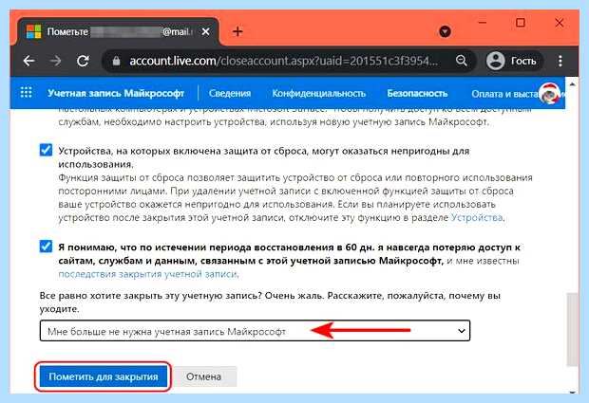Uncheck the 60-day recovery acknowledgment checkbox
Image resolution: width=589 pixels, height=403 pixels.
46,247
